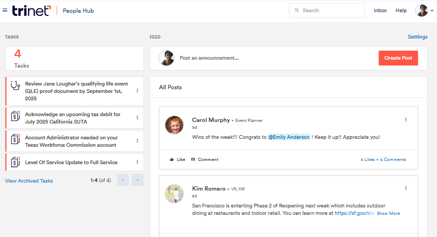Click Carol Murphy's profile photo
This screenshot has height=237, width=437.
[x=174, y=125]
